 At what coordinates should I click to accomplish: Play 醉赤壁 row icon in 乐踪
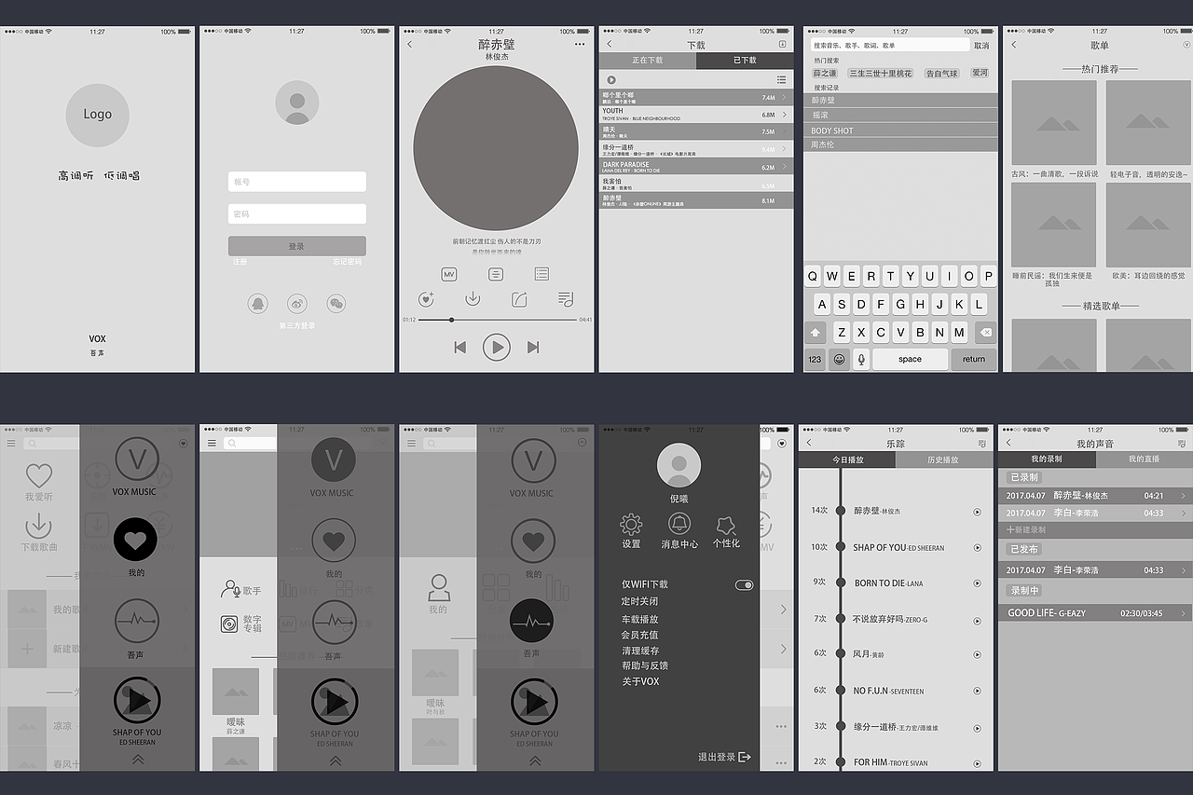(x=977, y=512)
